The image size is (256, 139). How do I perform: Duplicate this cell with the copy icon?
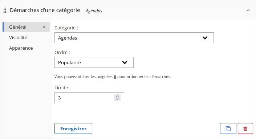coord(228,128)
